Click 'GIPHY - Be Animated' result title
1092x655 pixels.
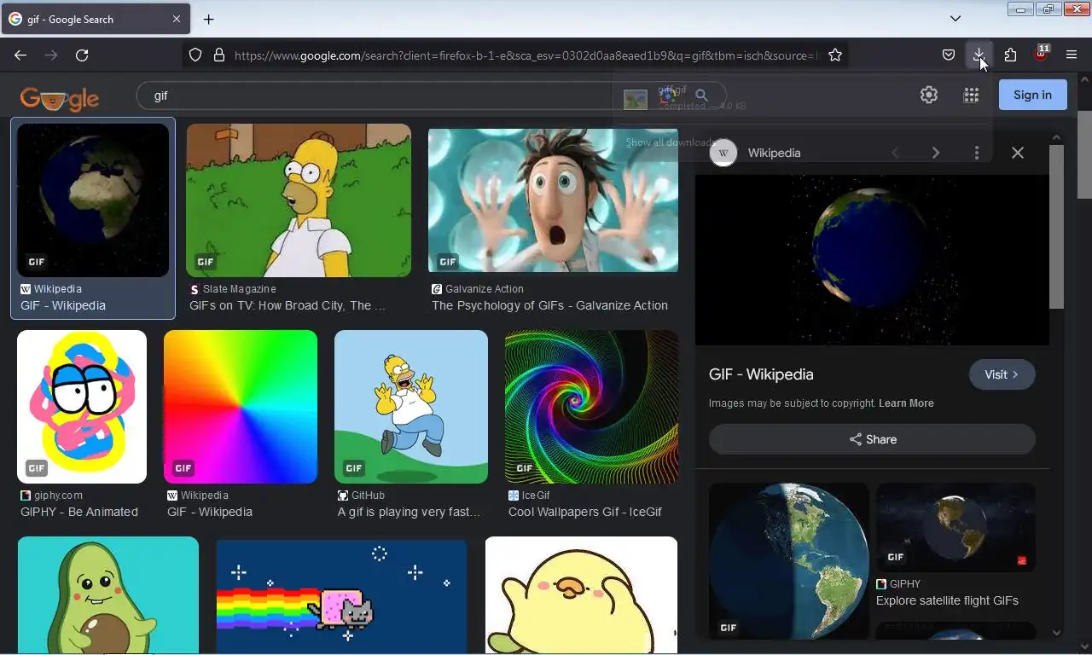[79, 512]
